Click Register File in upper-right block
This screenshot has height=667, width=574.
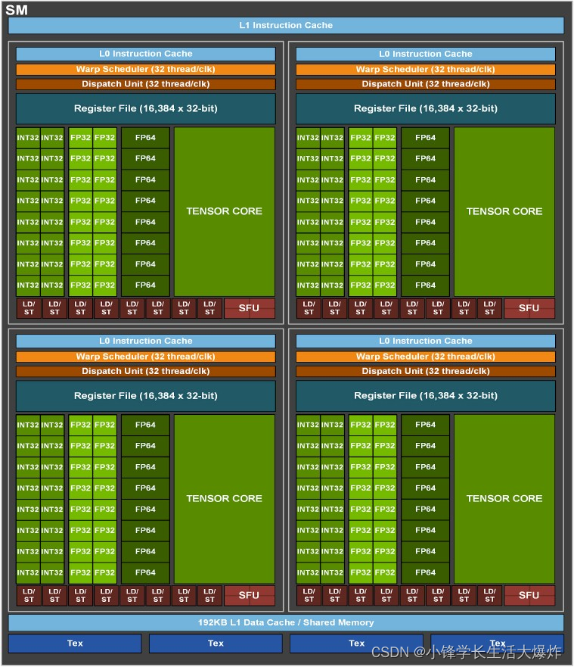426,108
